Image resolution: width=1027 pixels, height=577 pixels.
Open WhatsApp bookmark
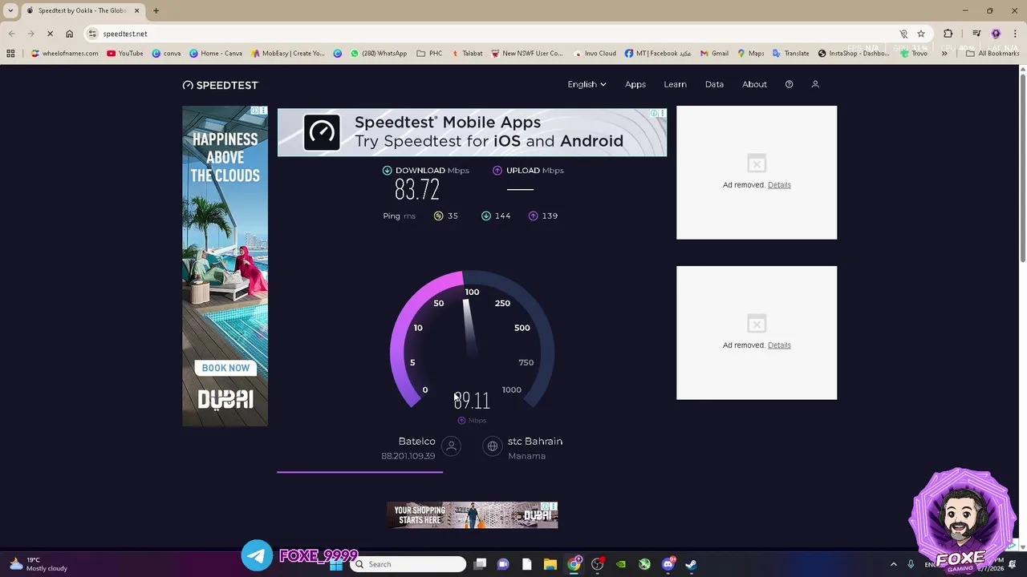[379, 53]
